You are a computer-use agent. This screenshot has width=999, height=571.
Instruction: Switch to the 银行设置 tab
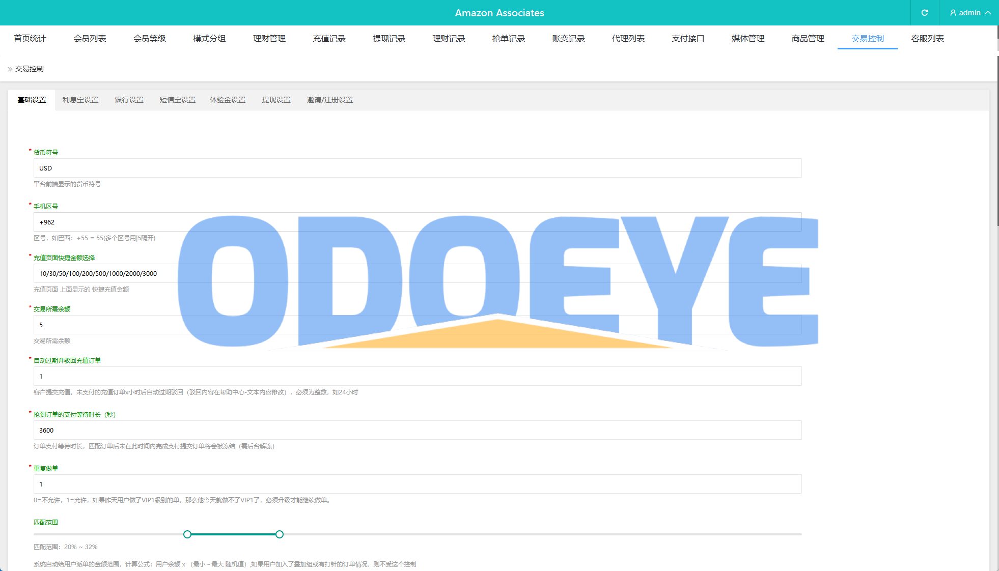tap(129, 100)
